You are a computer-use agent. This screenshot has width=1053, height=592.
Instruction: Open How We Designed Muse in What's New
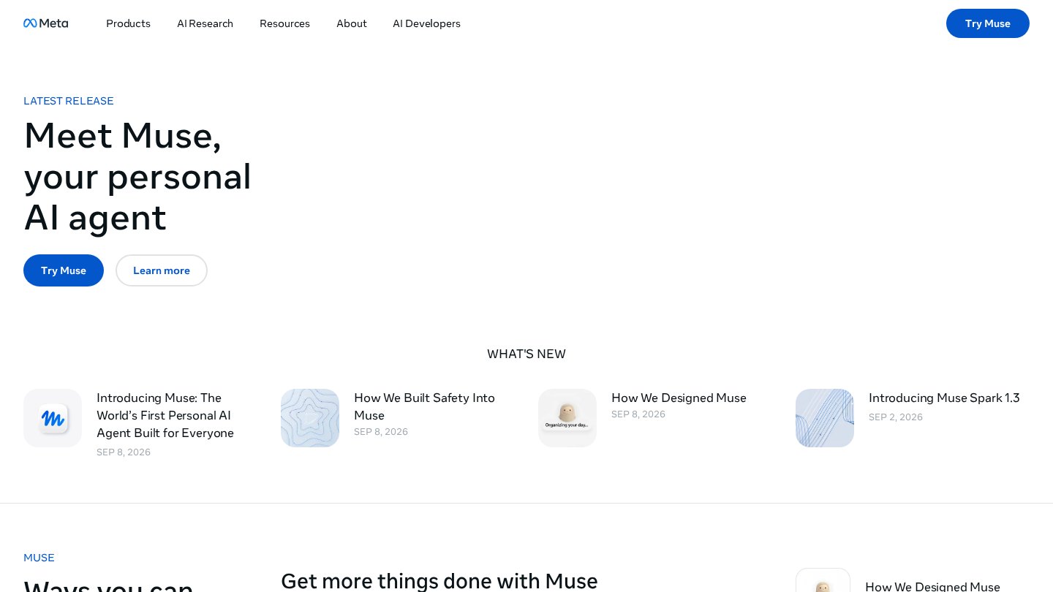(x=679, y=398)
